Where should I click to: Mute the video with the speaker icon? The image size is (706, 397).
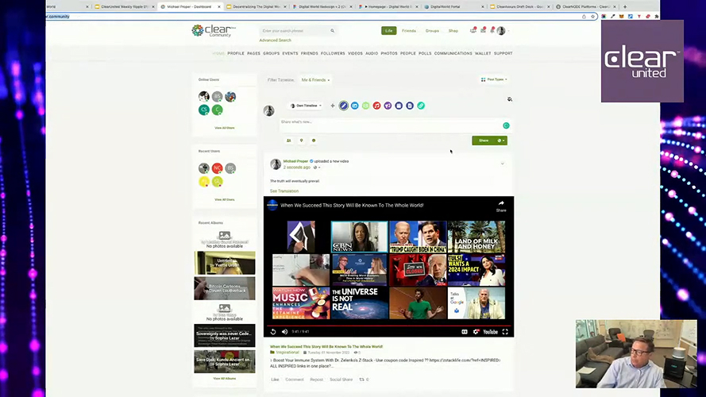coord(284,332)
